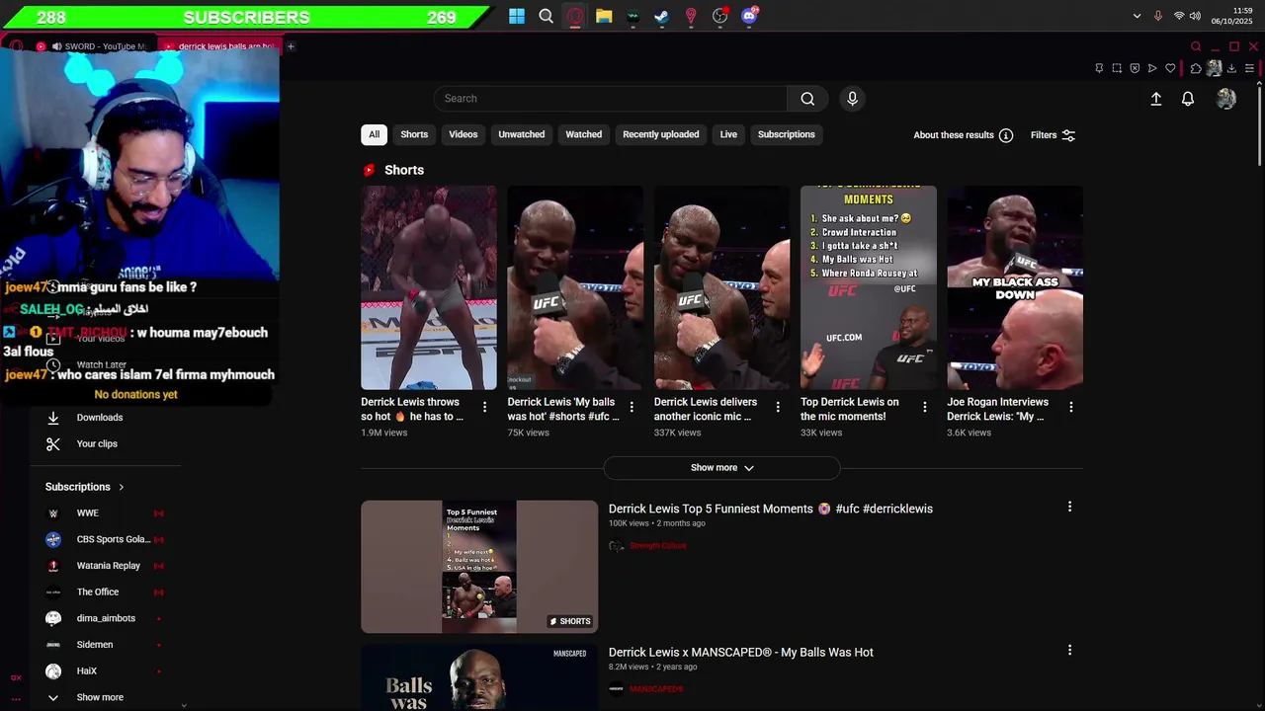Open video title Derrick Lewis x MANSCAPED

click(x=740, y=652)
